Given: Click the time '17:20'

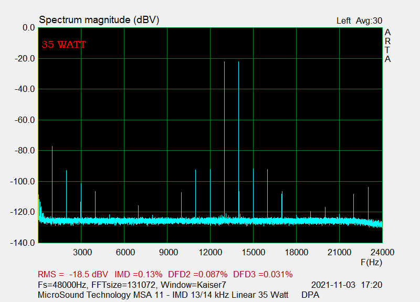Looking at the screenshot, I should click(372, 285).
